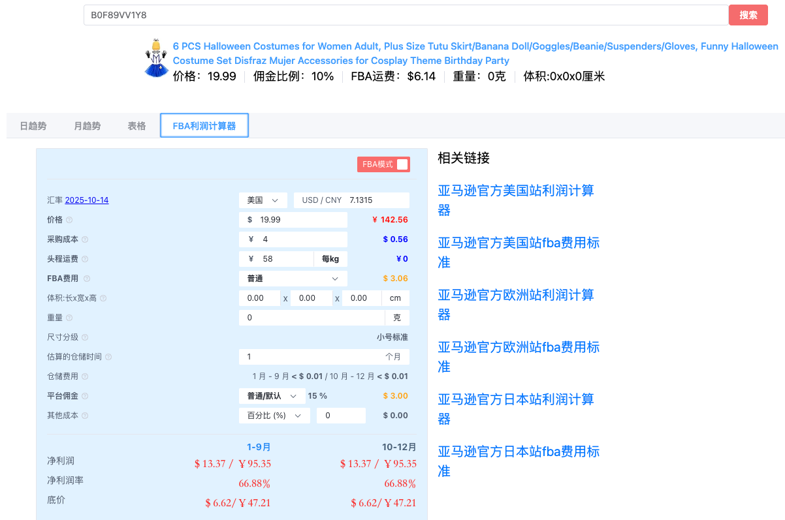Click the 2025-10-14 exchange rate date link
Image resolution: width=785 pixels, height=520 pixels.
[x=87, y=200]
